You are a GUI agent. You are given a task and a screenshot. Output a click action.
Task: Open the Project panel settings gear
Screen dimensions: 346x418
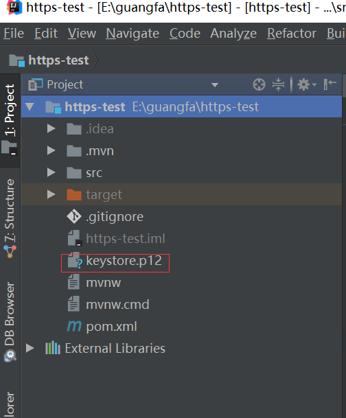[307, 85]
